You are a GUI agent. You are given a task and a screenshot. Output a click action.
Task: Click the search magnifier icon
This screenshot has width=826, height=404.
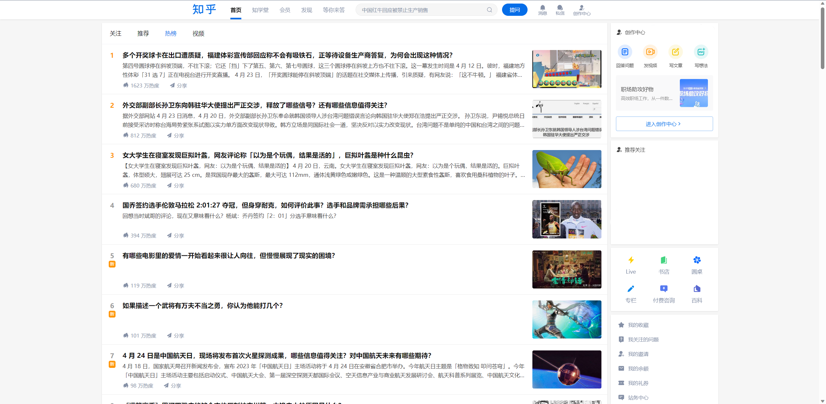tap(489, 10)
